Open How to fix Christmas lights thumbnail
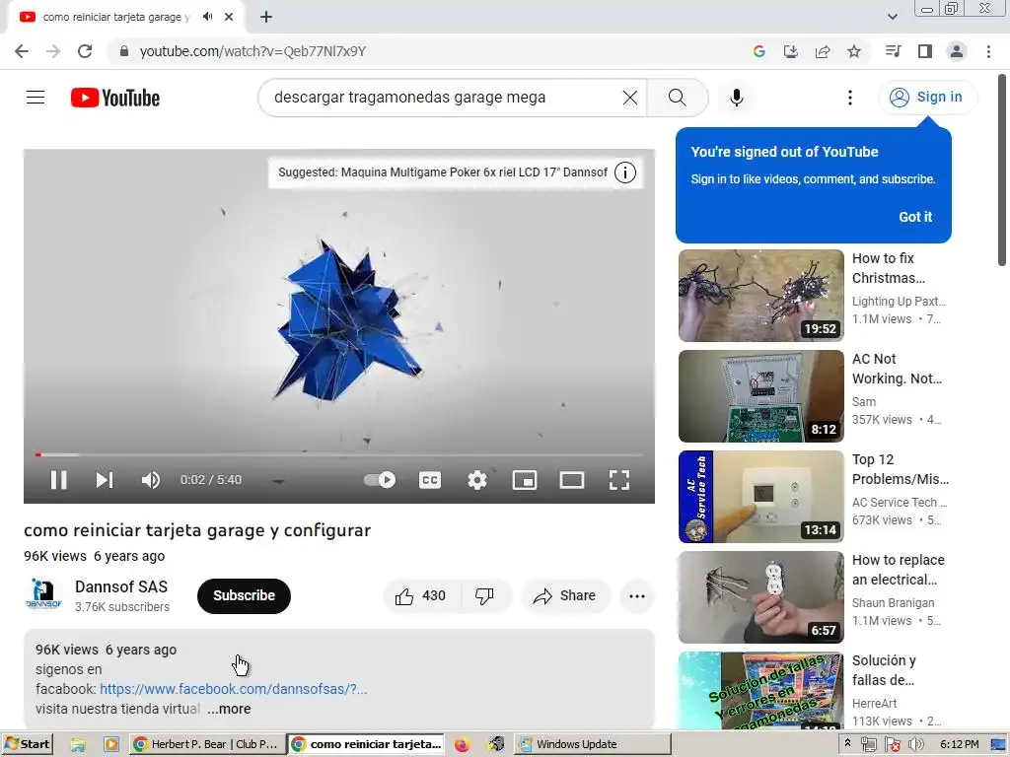1010x757 pixels. click(760, 296)
